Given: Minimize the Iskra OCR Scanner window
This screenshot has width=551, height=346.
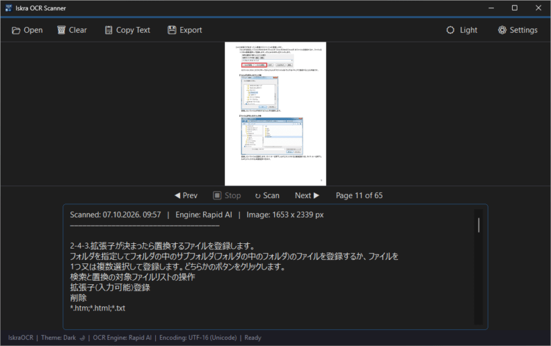Looking at the screenshot, I should click(x=491, y=8).
